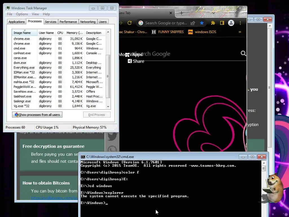Click Google logo in address bar
Image resolution: width=289 pixels, height=217 pixels.
tap(141, 23)
